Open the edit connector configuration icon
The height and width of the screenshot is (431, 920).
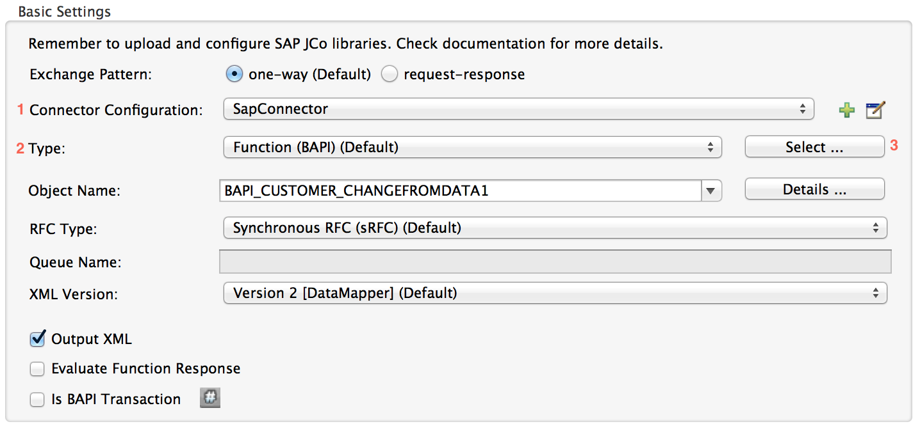pyautogui.click(x=875, y=110)
